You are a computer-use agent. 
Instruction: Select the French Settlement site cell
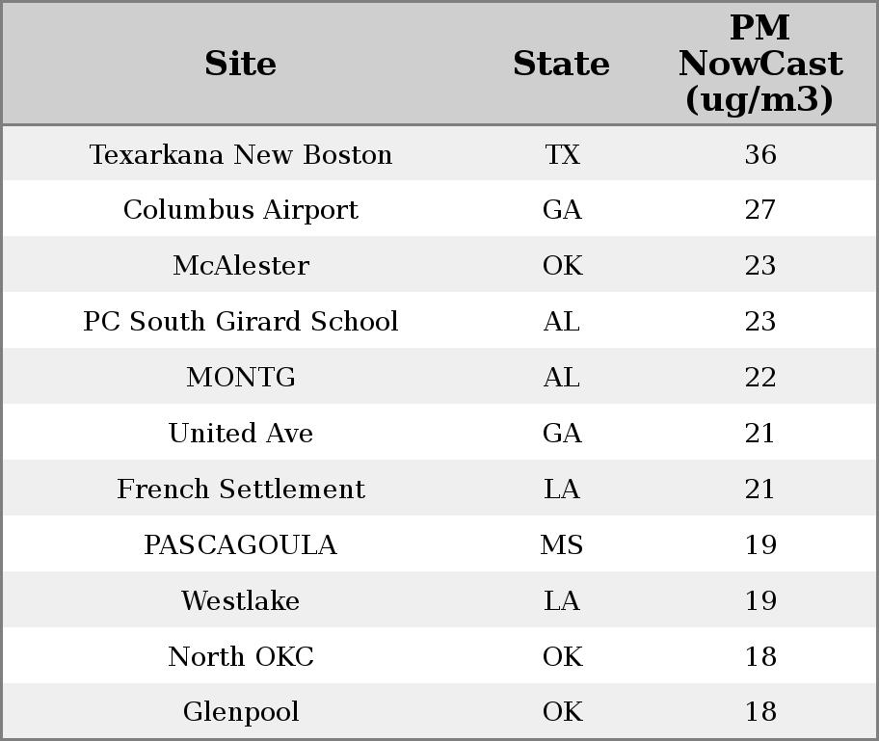click(x=241, y=489)
